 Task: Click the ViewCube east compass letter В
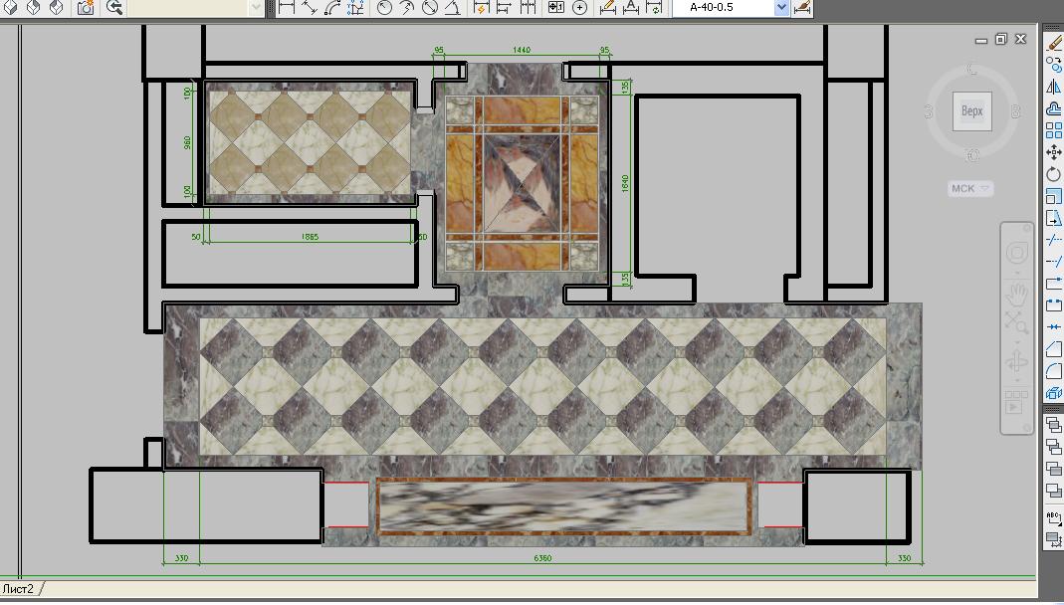1015,111
